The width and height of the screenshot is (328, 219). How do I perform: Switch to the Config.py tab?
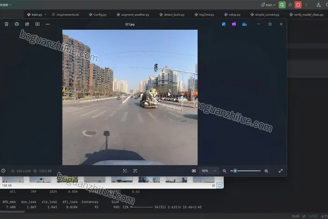(97, 15)
